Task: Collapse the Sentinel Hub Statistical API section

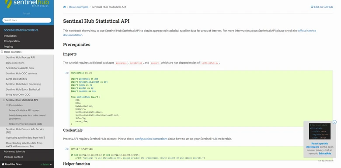Action: pyautogui.click(x=4, y=100)
